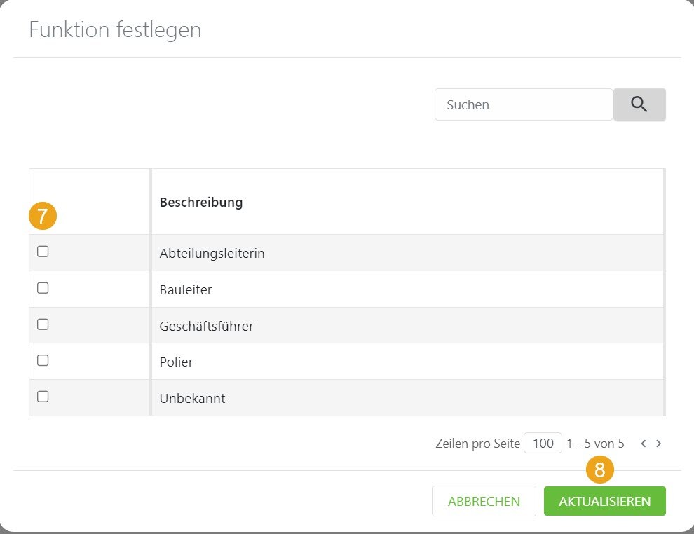694x534 pixels.
Task: Go to previous page arrow
Action: coord(644,444)
